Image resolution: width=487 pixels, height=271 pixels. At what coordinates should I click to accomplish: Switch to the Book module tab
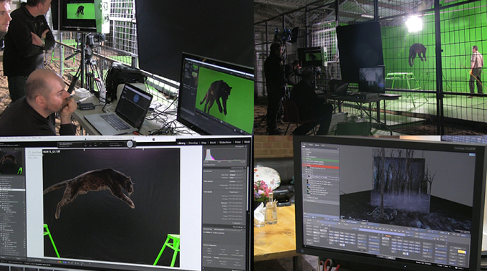click(x=213, y=143)
